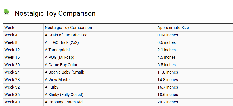Select the 11.8 inches size cell

click(x=194, y=72)
